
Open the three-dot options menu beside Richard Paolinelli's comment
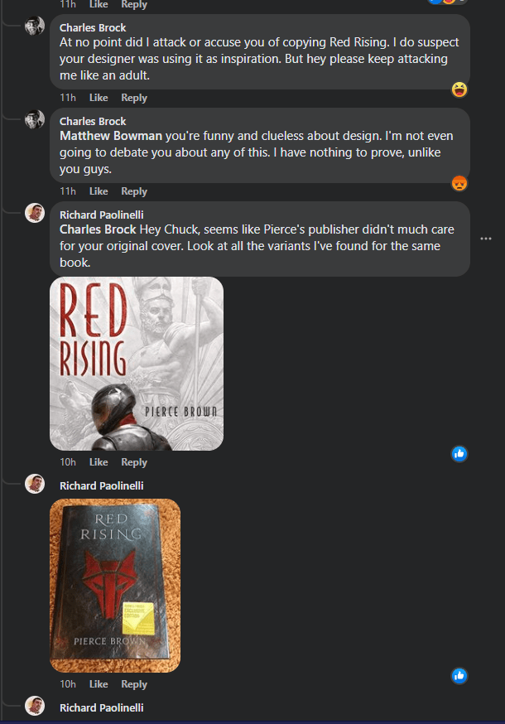tap(486, 239)
